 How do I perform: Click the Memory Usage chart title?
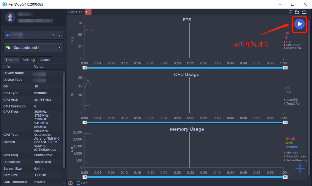coord(187,129)
